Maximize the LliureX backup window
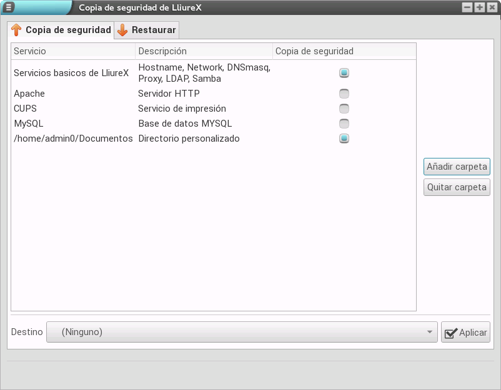 pyautogui.click(x=479, y=7)
